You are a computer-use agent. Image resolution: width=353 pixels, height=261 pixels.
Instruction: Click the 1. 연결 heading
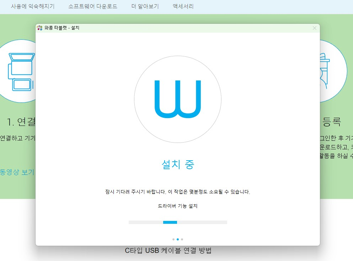(x=21, y=122)
